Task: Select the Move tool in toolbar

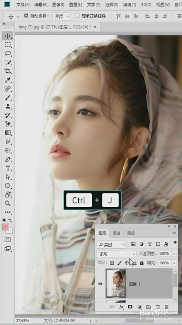Action: (x=8, y=36)
